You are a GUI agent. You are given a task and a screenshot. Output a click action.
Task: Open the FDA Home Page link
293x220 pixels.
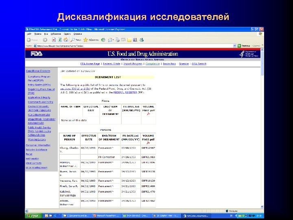tap(90, 64)
